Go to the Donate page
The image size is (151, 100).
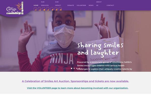coord(70,5)
